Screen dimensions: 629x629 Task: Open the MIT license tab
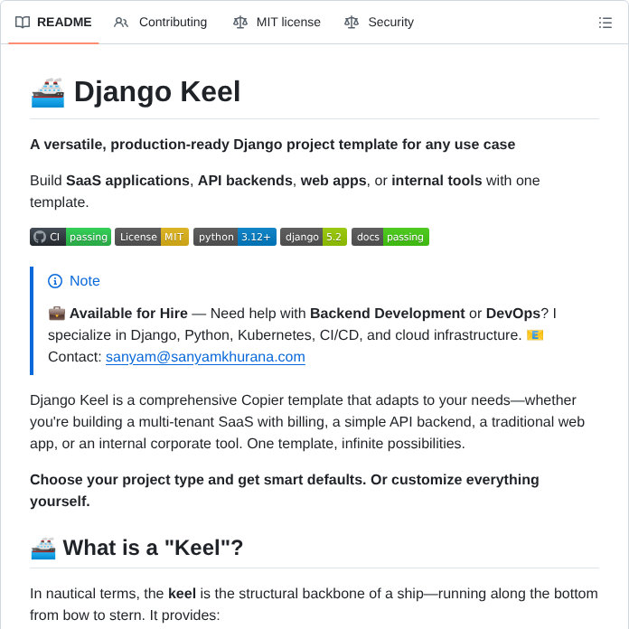click(277, 22)
